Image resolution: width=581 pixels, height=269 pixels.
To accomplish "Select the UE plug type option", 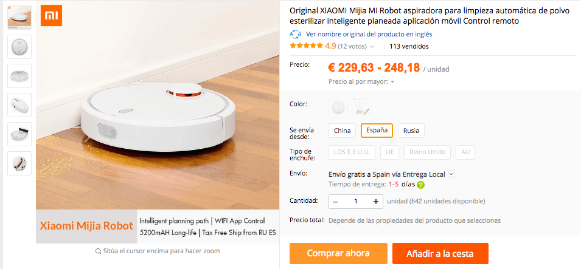I will point(389,152).
